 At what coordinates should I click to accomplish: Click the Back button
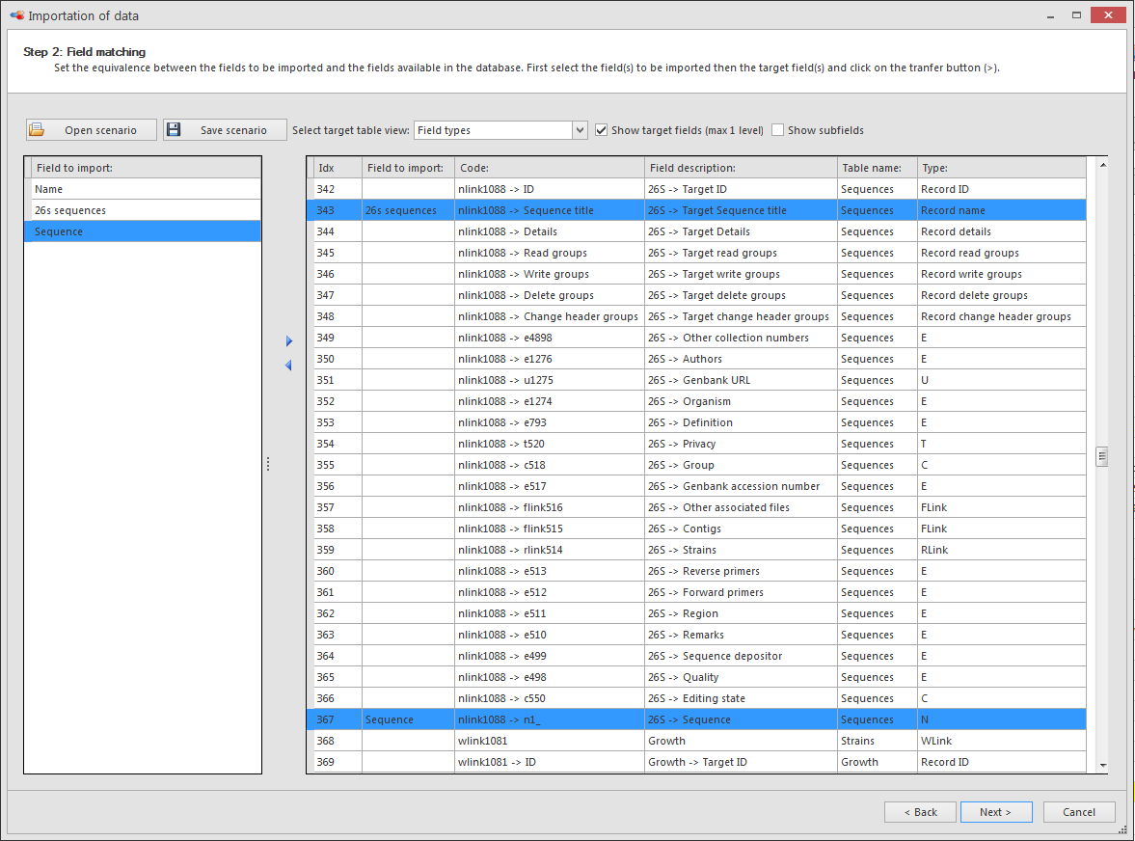pyautogui.click(x=920, y=812)
